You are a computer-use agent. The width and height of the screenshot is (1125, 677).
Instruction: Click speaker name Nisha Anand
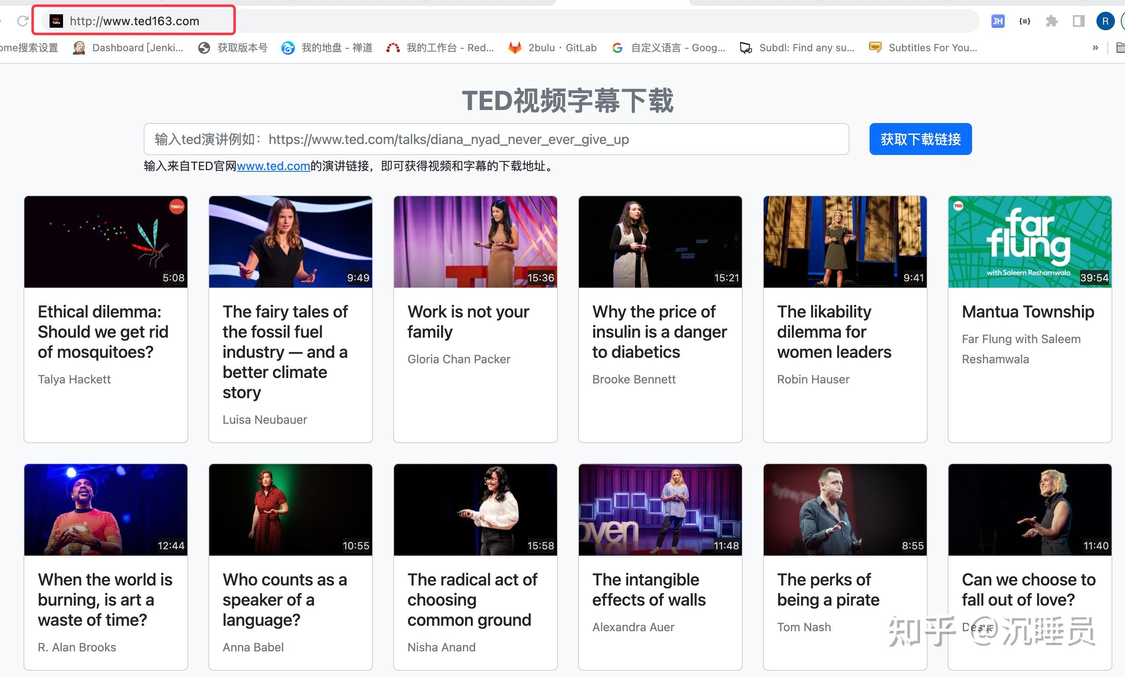tap(441, 647)
